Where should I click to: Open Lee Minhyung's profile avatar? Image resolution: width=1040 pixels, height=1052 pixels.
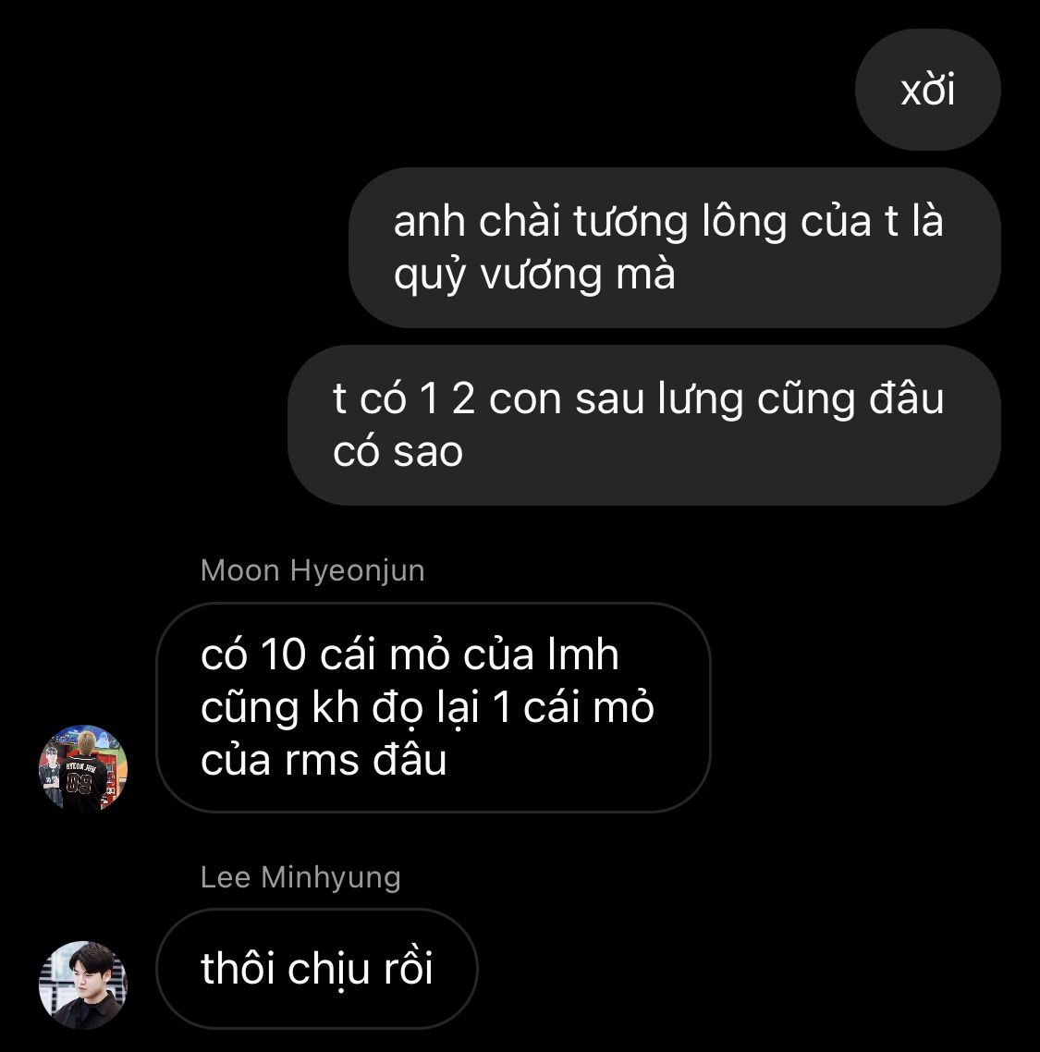[x=83, y=985]
